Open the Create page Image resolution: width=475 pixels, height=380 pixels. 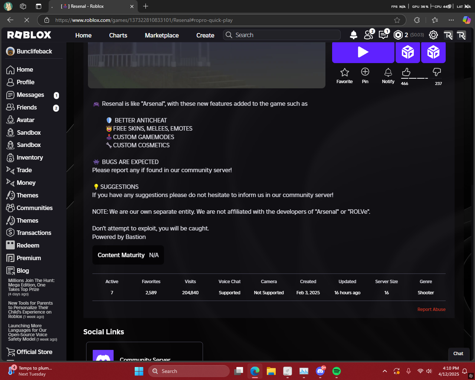[205, 35]
